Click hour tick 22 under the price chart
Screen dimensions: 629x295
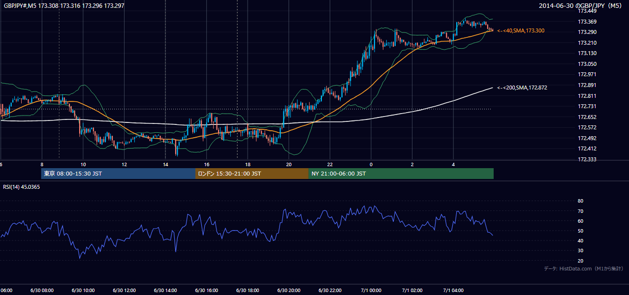click(x=330, y=164)
